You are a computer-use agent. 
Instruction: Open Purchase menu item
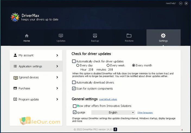pos(36,88)
